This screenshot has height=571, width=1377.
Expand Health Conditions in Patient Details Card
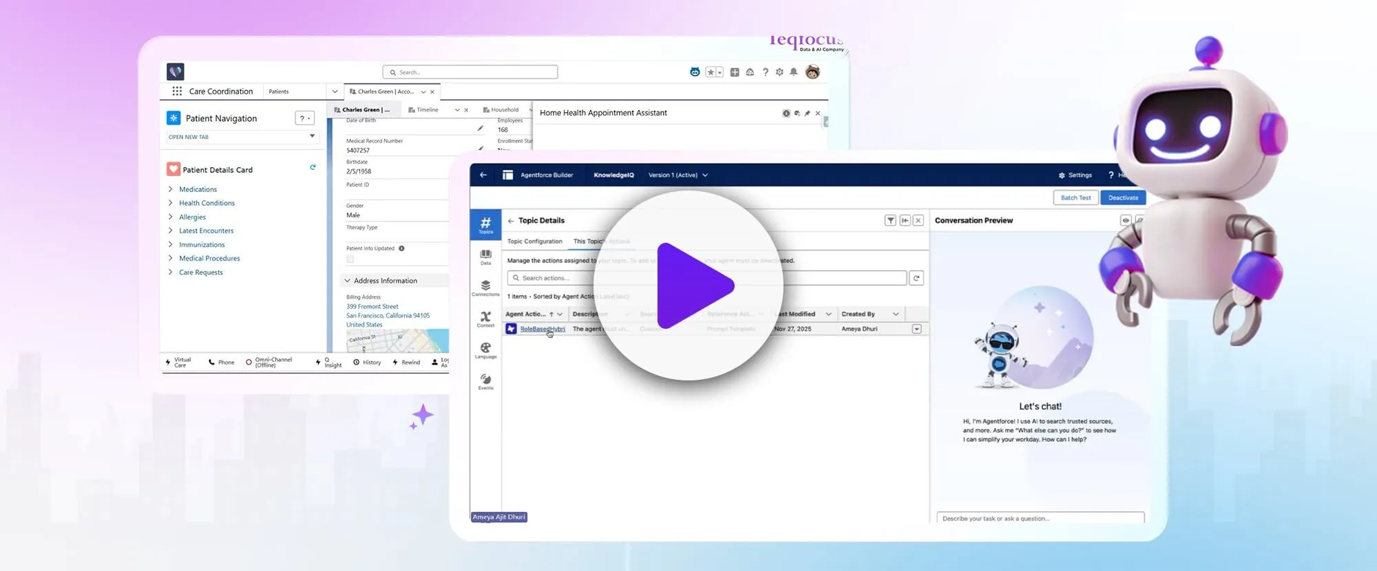170,203
